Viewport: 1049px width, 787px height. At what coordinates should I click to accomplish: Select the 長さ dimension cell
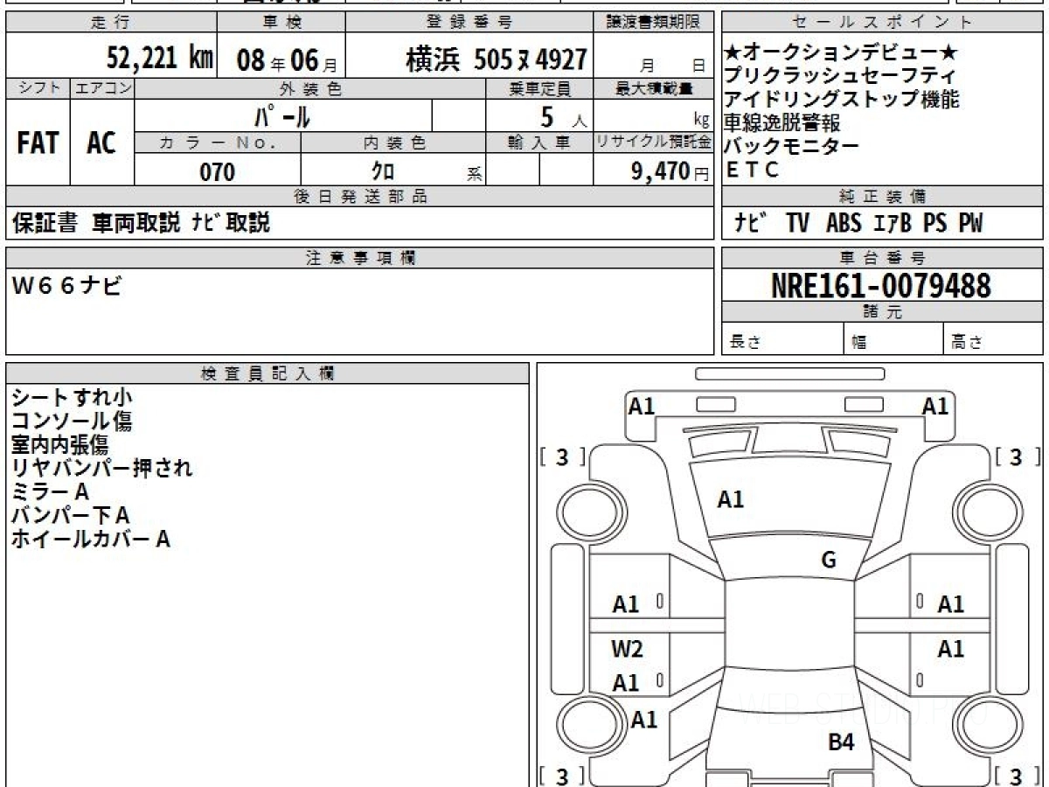[x=783, y=340]
